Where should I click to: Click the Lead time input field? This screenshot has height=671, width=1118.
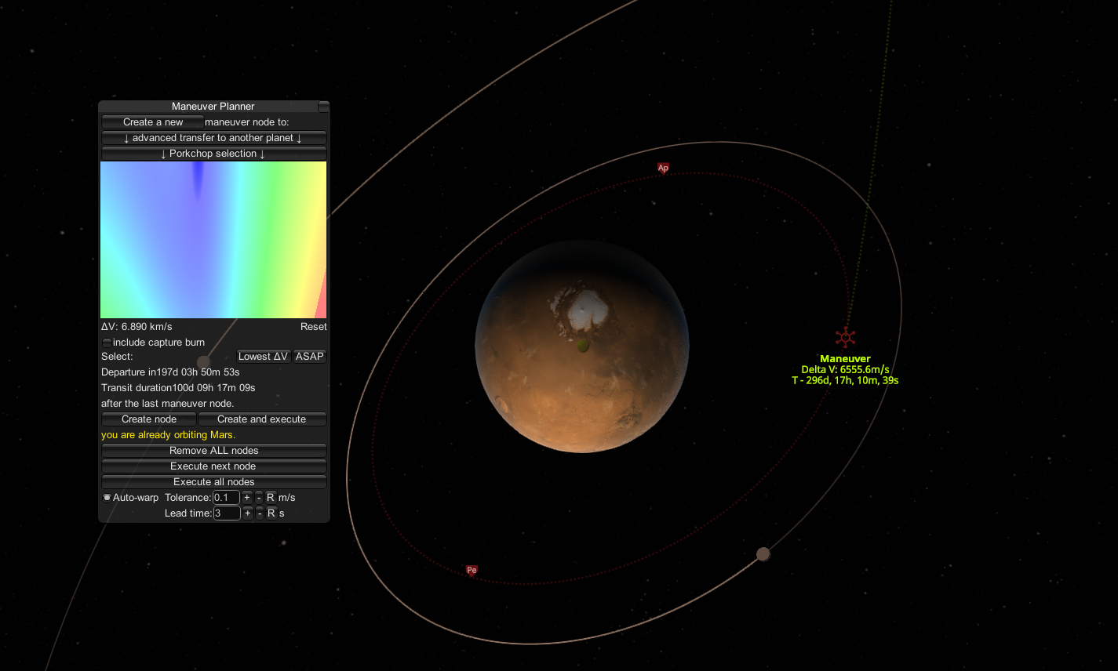point(227,513)
